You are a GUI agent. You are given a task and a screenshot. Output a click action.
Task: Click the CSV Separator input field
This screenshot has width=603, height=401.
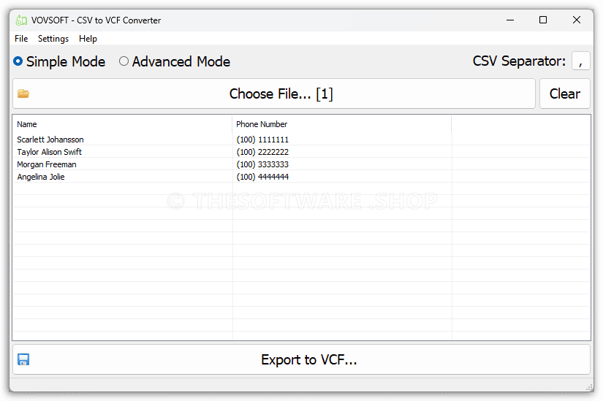coord(580,62)
